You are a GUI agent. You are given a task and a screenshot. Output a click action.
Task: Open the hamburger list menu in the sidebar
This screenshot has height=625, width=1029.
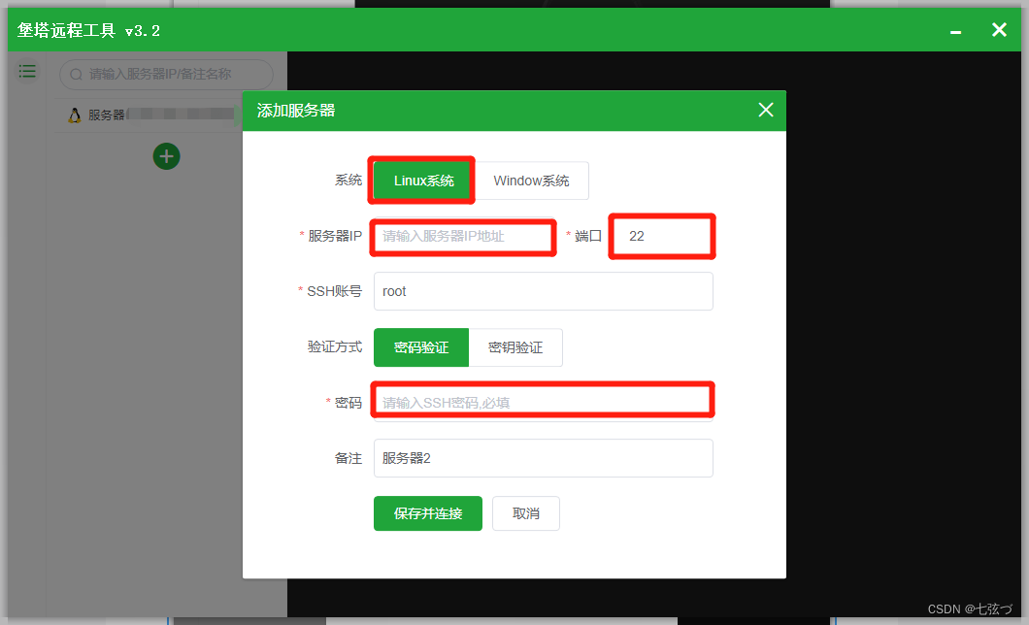[27, 71]
